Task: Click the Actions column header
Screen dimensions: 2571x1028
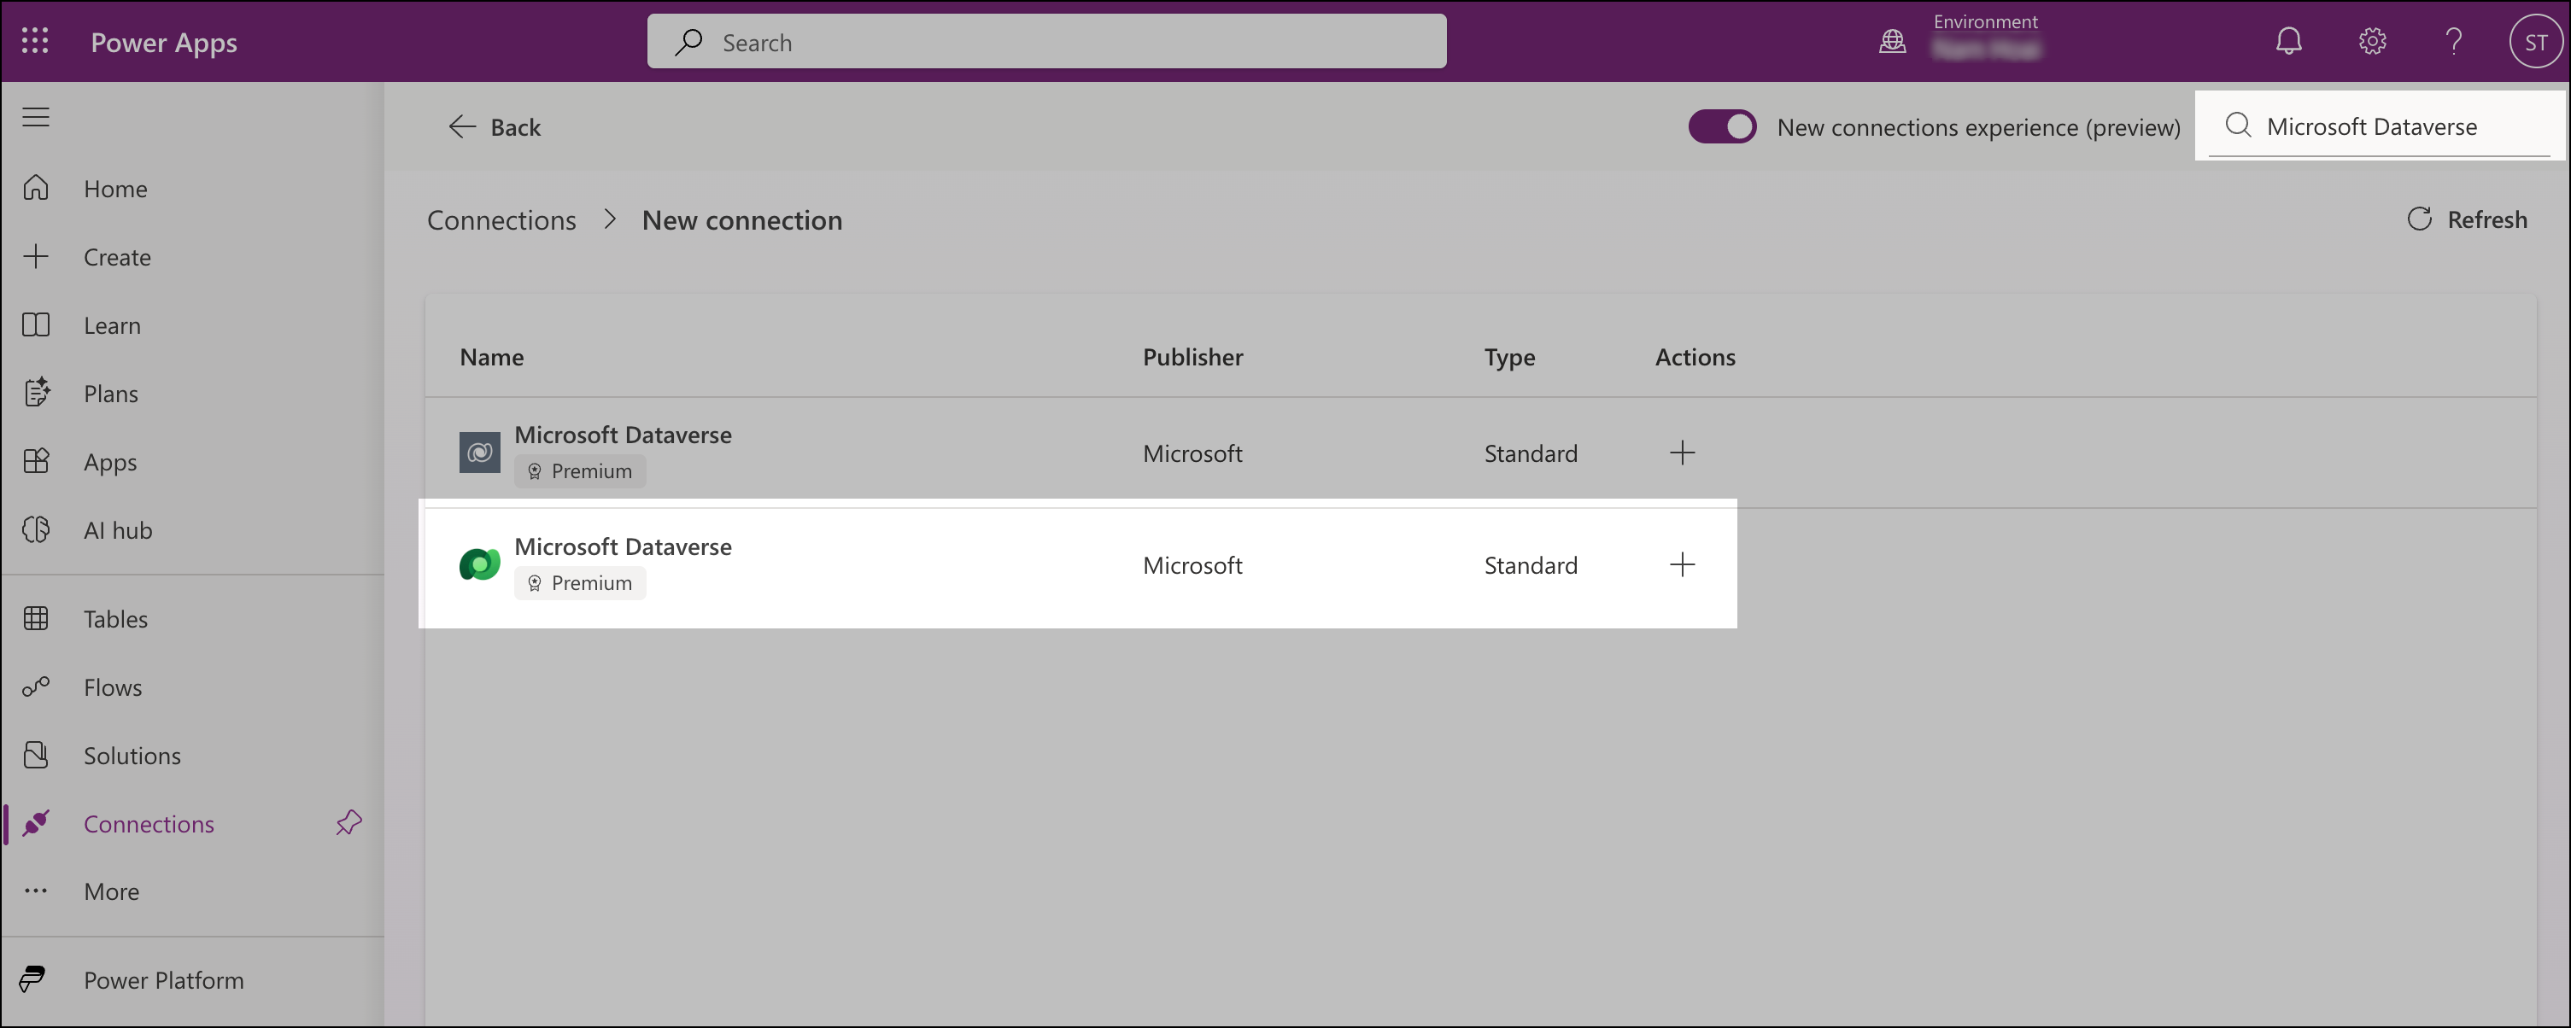Action: point(1695,357)
